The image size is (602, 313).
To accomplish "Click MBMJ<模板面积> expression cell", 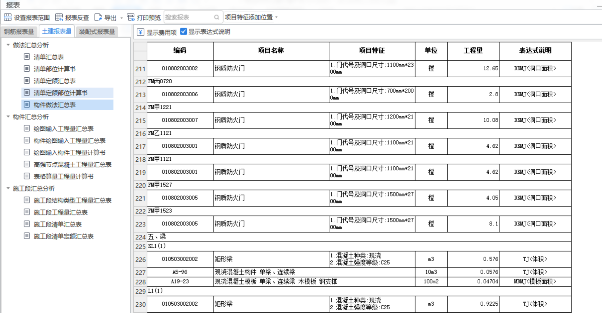I will [535, 281].
